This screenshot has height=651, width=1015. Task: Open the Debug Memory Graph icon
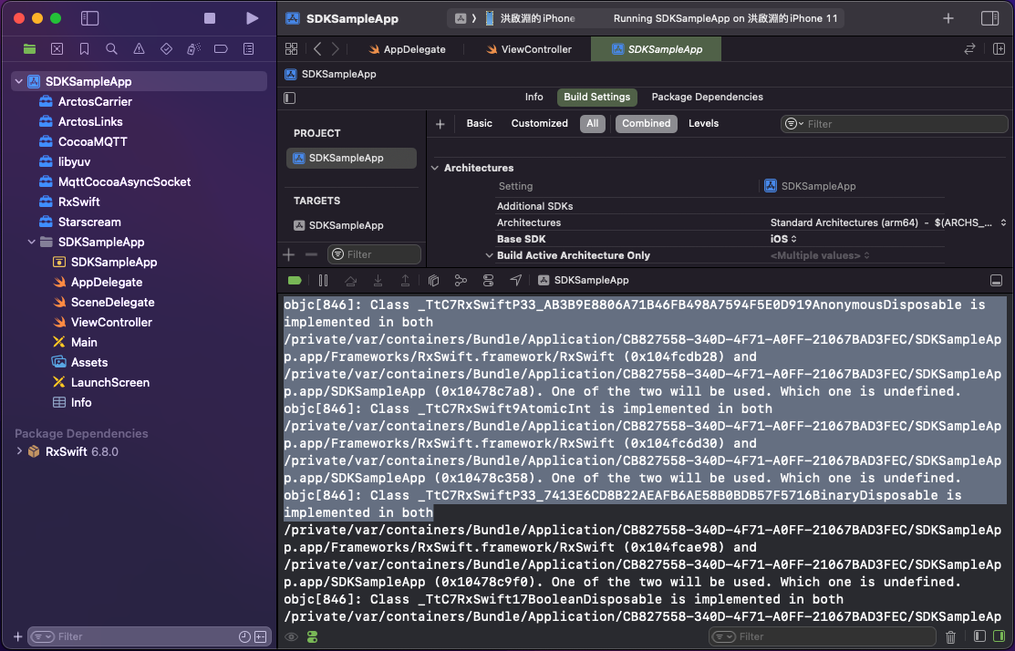(461, 281)
